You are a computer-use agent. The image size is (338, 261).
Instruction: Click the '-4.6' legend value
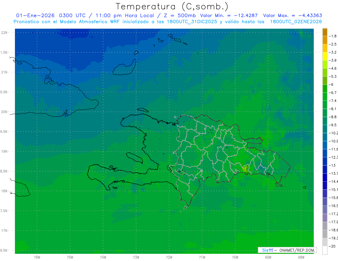click(333, 68)
